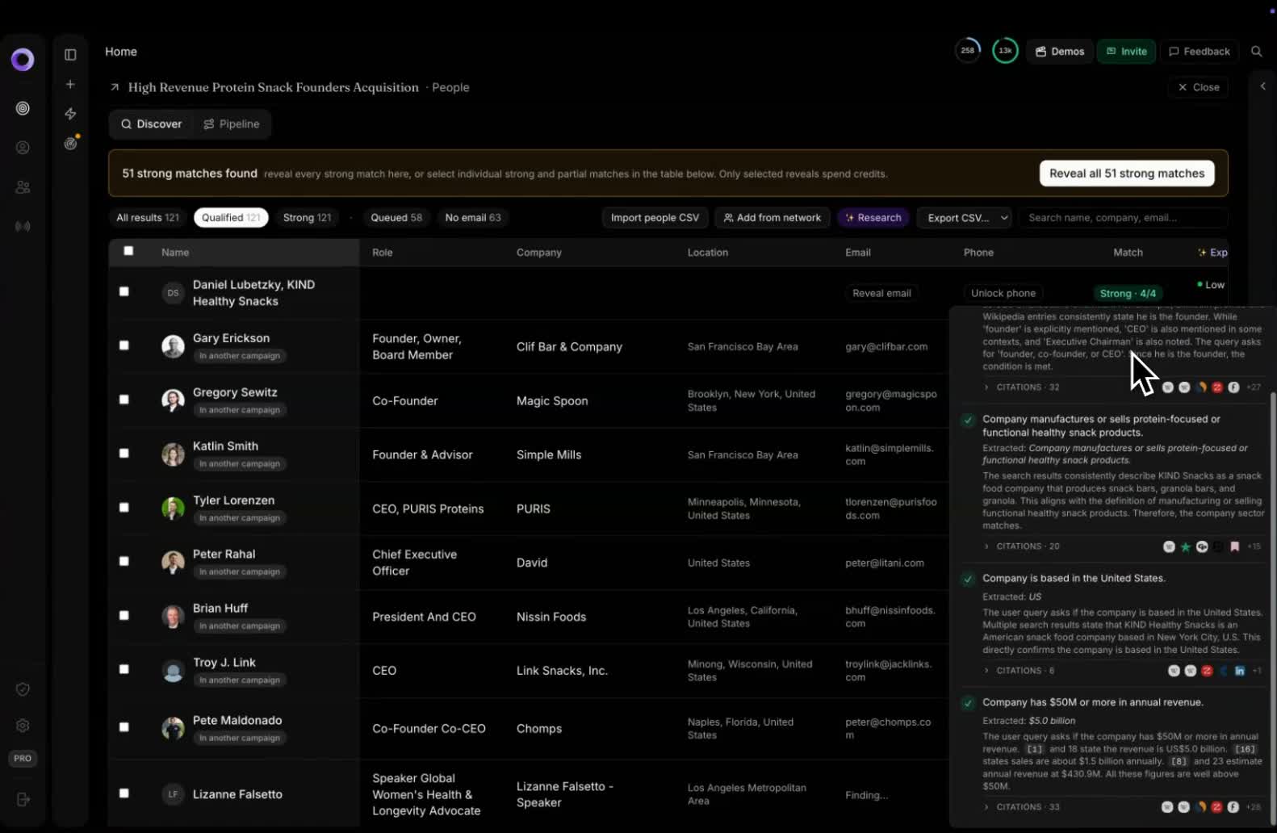Click the Strong · 4/4 match badge
Screen dimensions: 1277x833
[1128, 293]
